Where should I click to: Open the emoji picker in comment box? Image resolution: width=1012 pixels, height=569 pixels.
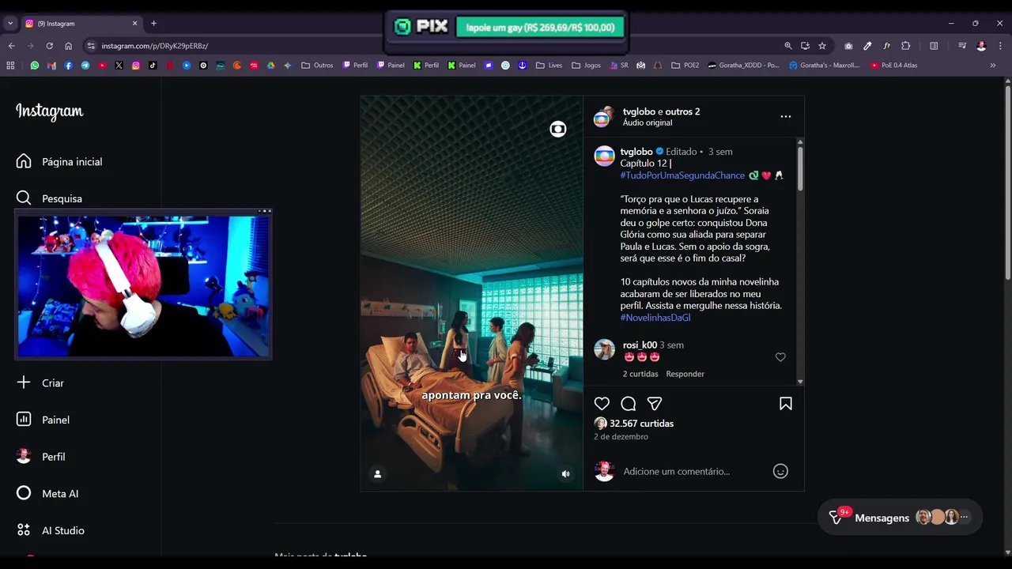point(780,471)
